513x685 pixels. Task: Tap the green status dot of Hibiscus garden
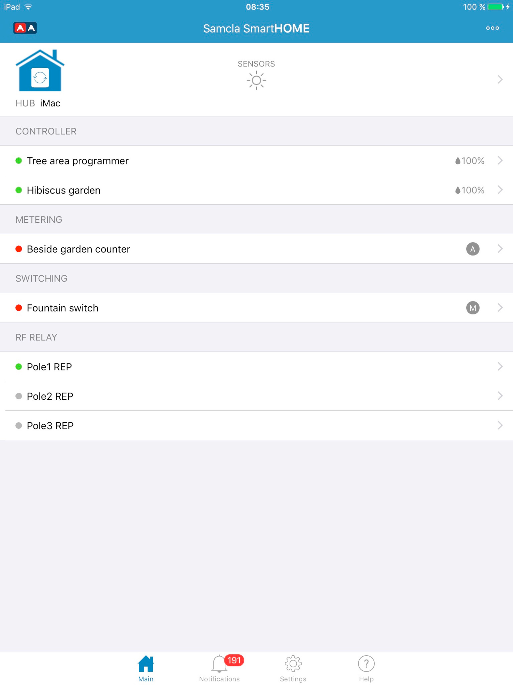coord(19,190)
